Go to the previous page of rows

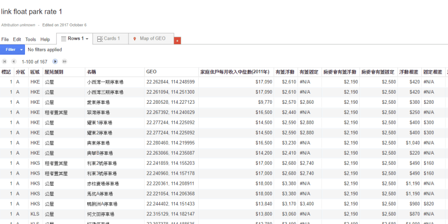pyautogui.click(x=14, y=62)
